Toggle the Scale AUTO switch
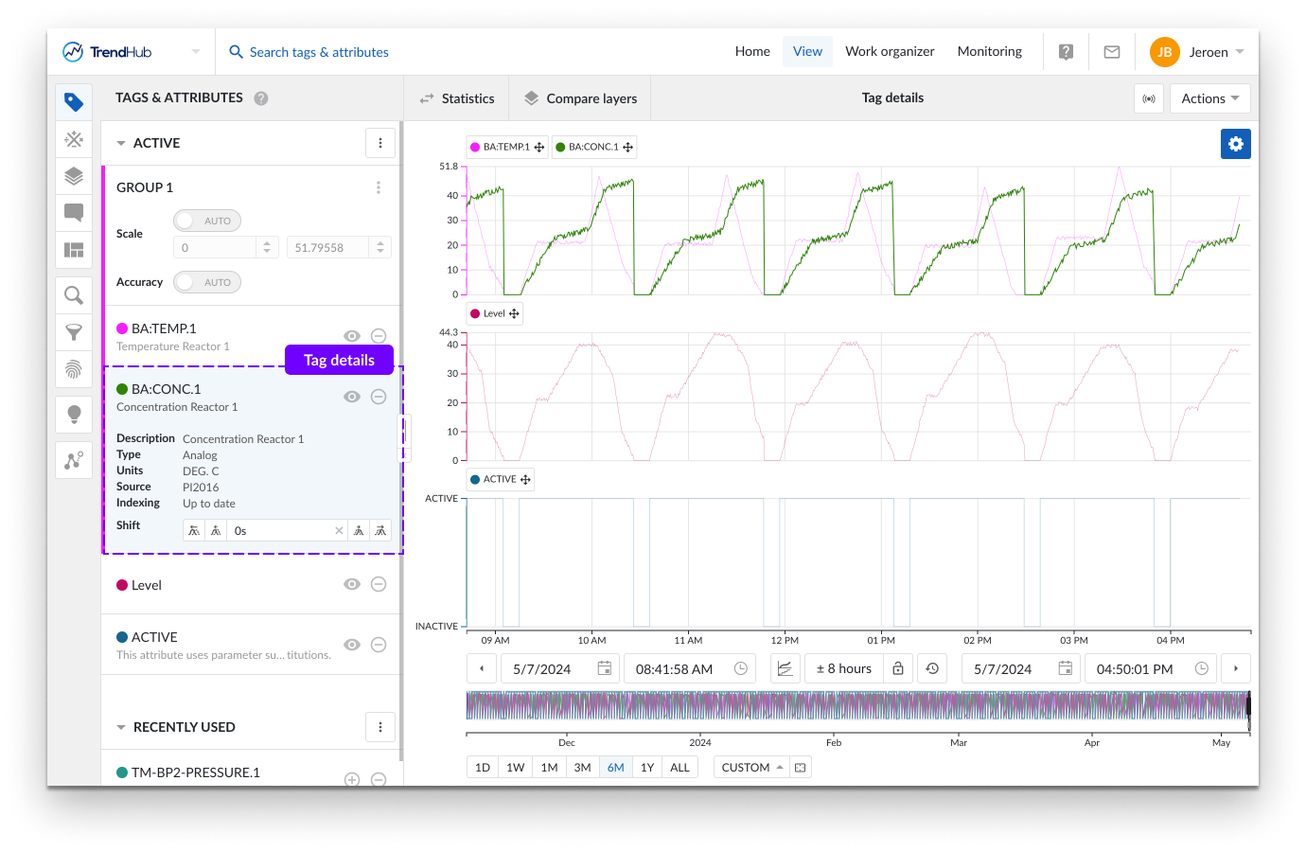The height and width of the screenshot is (852, 1306). [207, 221]
